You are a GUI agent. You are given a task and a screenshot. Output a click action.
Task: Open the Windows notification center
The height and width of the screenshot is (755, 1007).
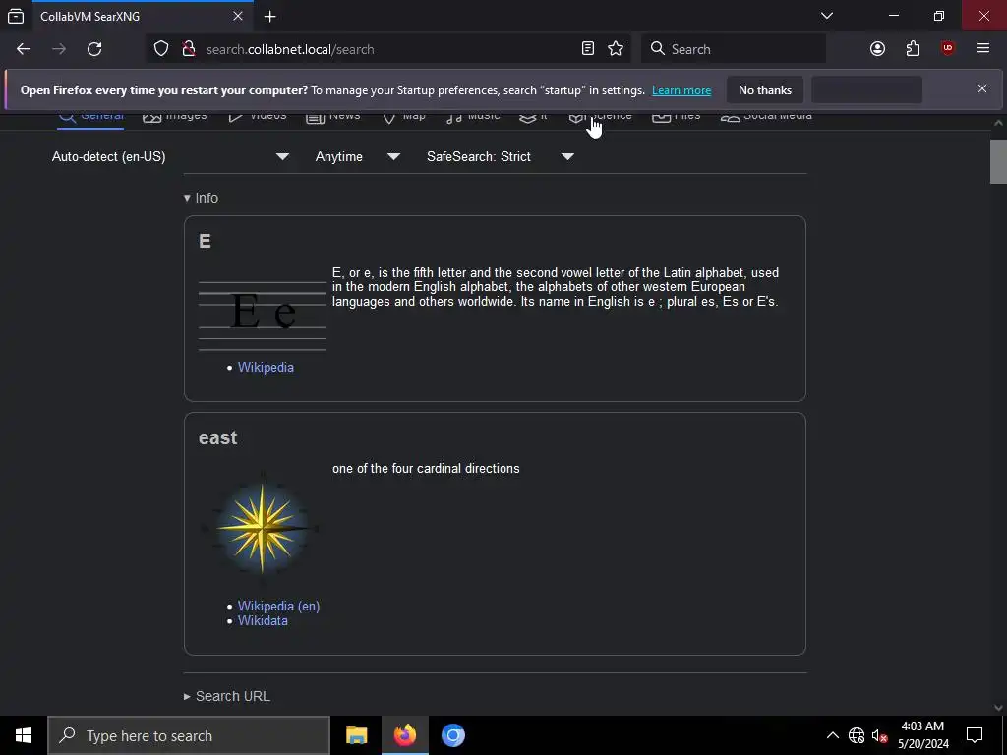975,735
